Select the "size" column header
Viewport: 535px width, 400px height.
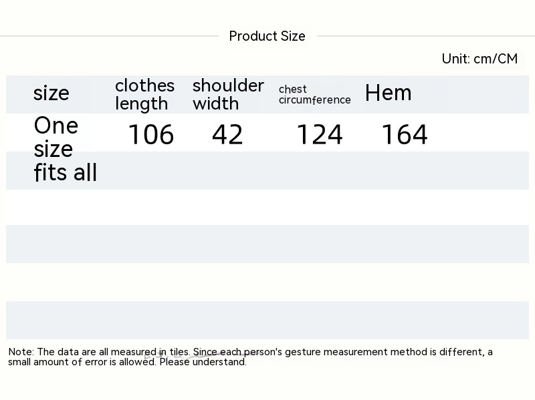(51, 93)
